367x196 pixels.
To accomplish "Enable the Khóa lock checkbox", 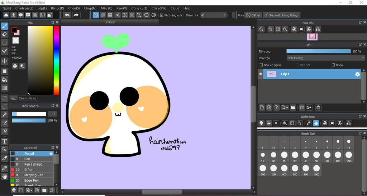I will [333, 65].
